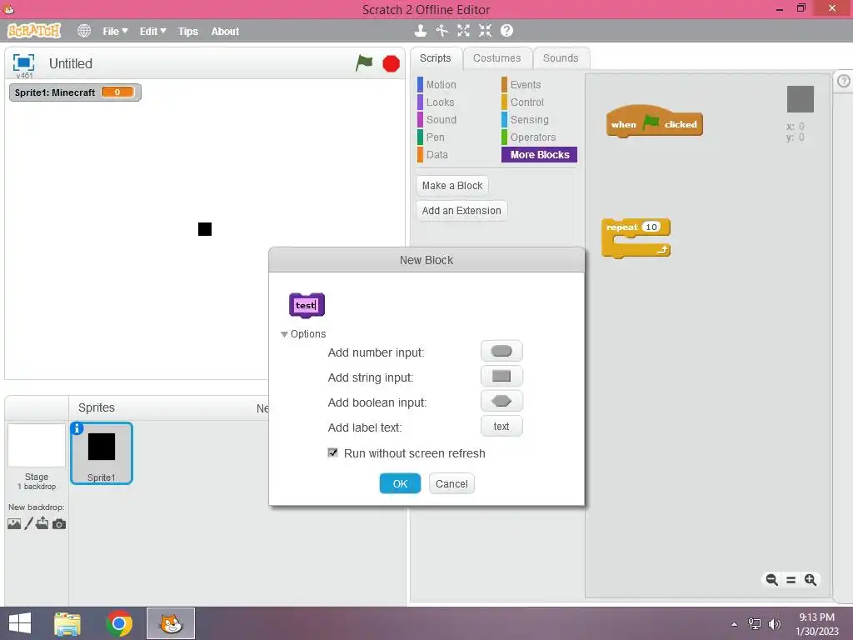Edit the repeat count value 10
The width and height of the screenshot is (853, 640).
click(x=651, y=227)
